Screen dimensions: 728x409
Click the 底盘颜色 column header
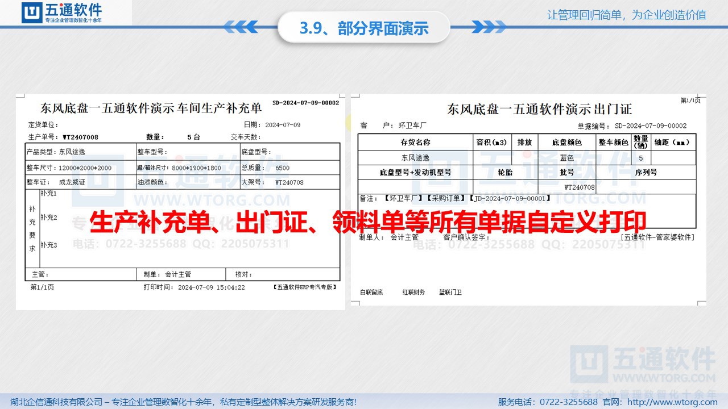[567, 142]
